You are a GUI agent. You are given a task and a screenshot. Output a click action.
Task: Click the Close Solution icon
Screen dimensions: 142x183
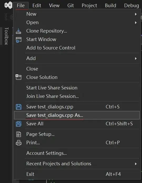coord(19,77)
